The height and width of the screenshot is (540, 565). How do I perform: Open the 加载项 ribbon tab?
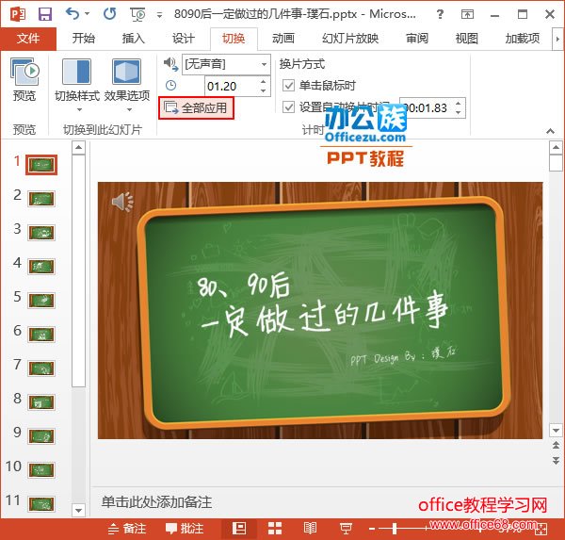click(523, 39)
